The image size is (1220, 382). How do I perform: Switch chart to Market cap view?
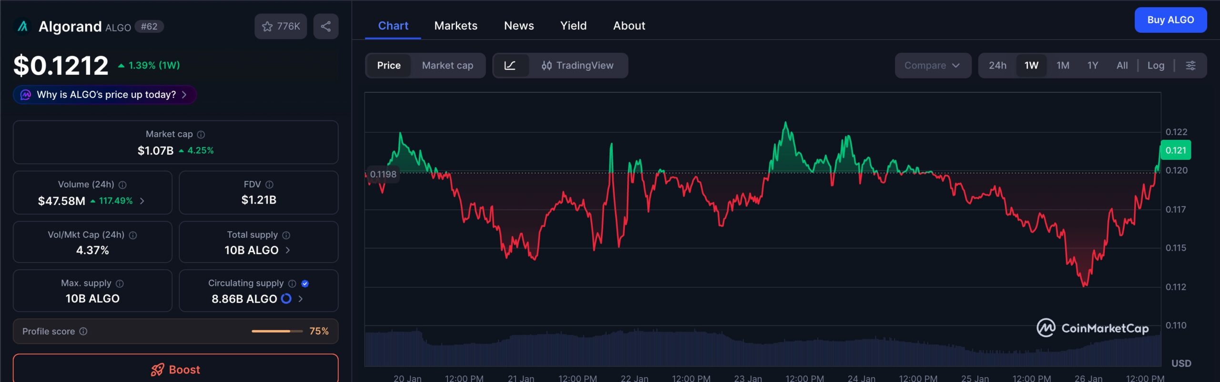(447, 66)
